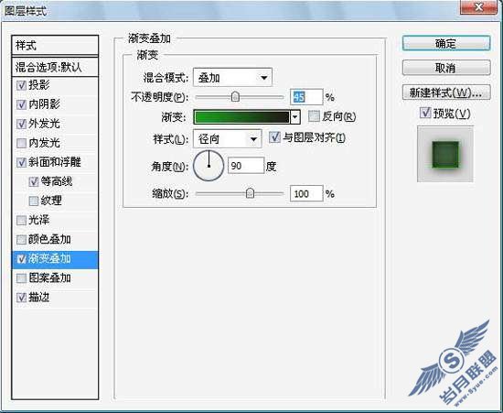Select the 描边 stroke list item
Image resolution: width=503 pixels, height=413 pixels.
coord(55,298)
